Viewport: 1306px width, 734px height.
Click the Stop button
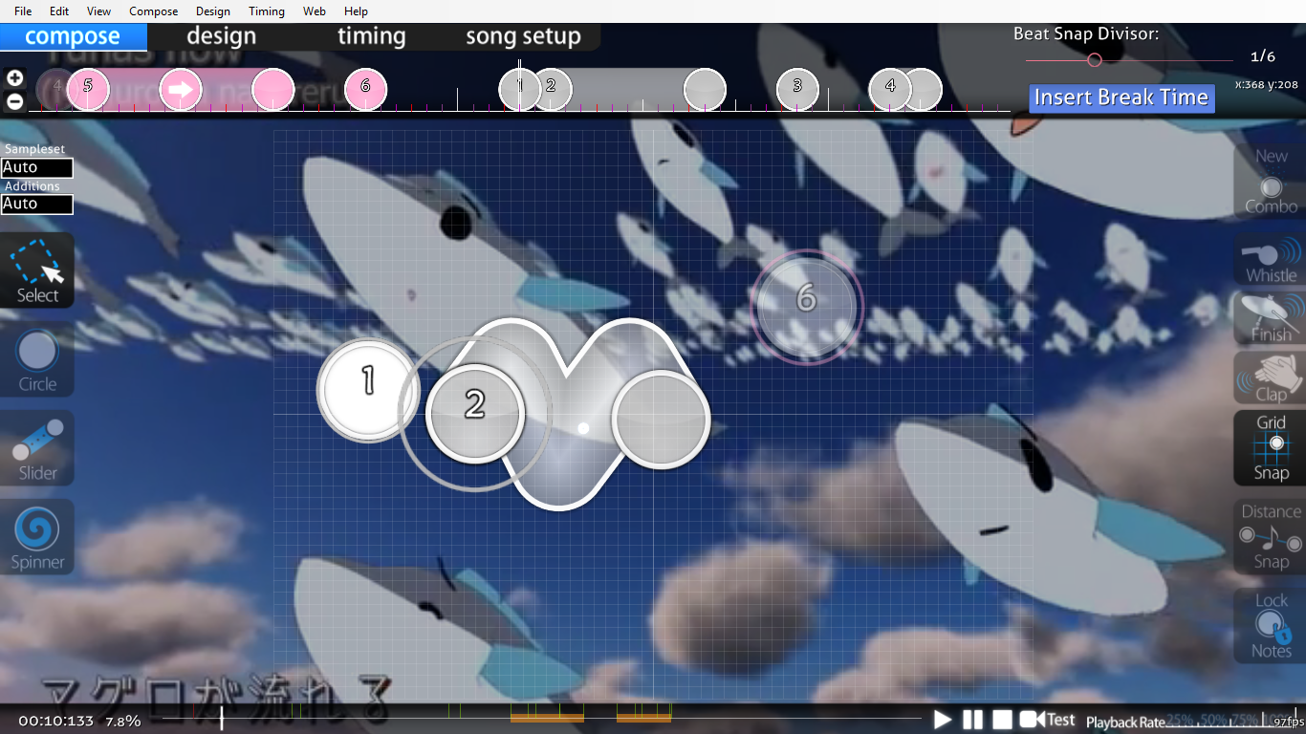point(1002,720)
